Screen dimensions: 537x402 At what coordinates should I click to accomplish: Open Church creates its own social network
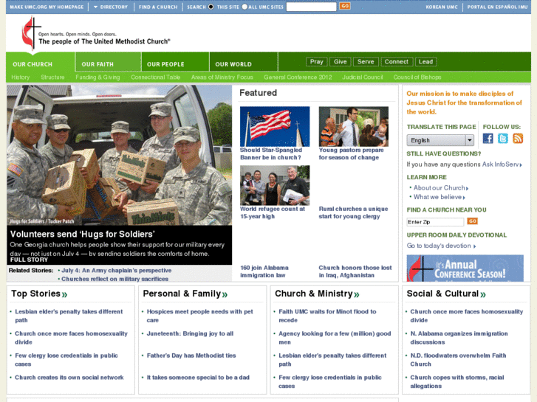click(x=69, y=378)
